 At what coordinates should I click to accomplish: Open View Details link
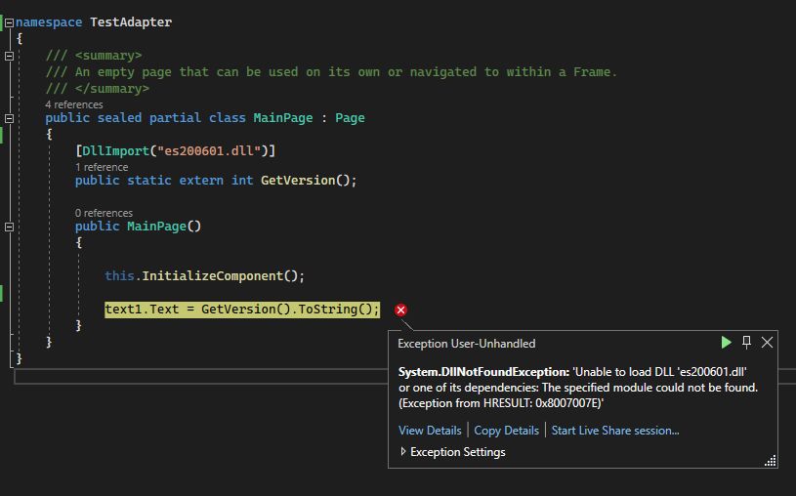coord(430,430)
